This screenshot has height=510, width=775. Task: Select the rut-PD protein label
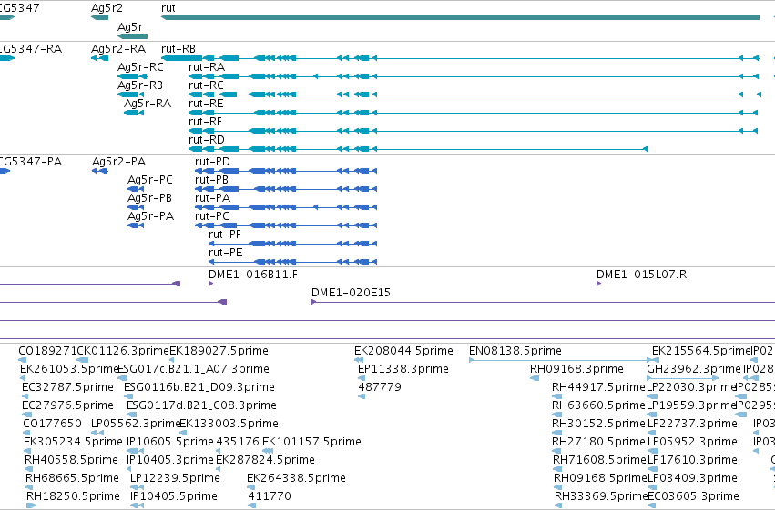(212, 162)
